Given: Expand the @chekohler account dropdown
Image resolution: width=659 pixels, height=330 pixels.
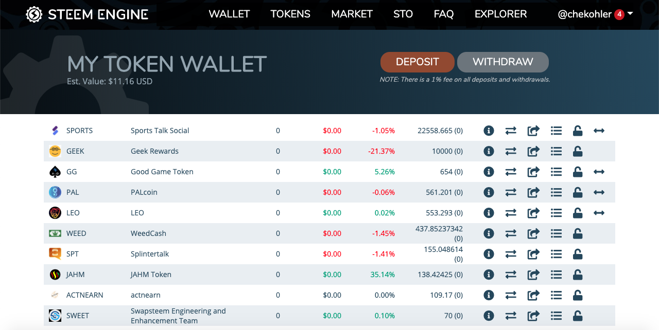Looking at the screenshot, I should pyautogui.click(x=630, y=14).
